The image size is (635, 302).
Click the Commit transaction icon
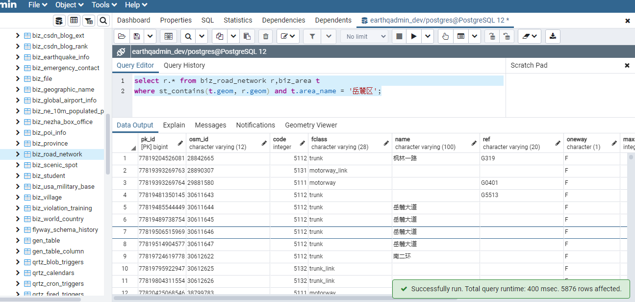coord(492,36)
